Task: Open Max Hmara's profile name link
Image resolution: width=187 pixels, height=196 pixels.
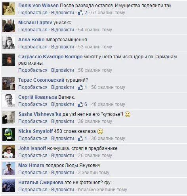Action: tap(31, 165)
